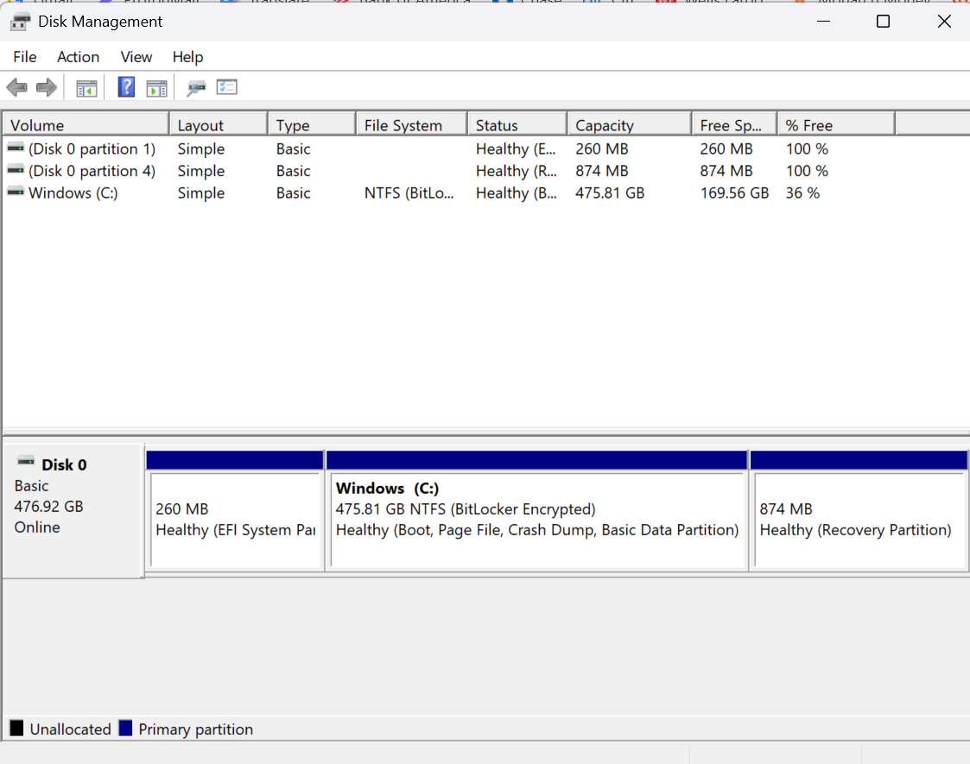Open Help via the blue question mark icon
Screen dimensions: 970x764
126,87
